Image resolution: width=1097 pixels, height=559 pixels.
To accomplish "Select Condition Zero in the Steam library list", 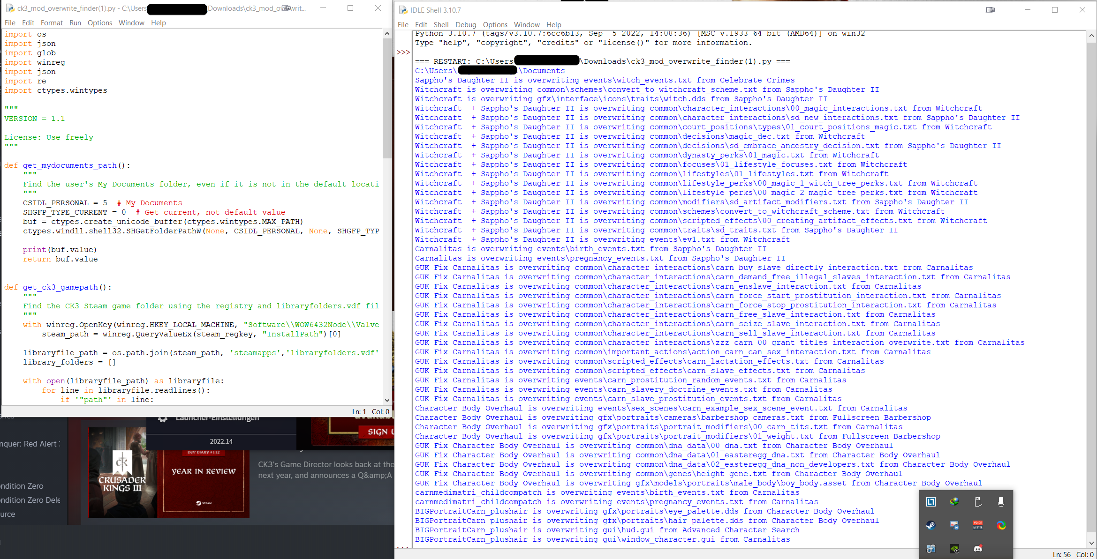I will click(22, 486).
